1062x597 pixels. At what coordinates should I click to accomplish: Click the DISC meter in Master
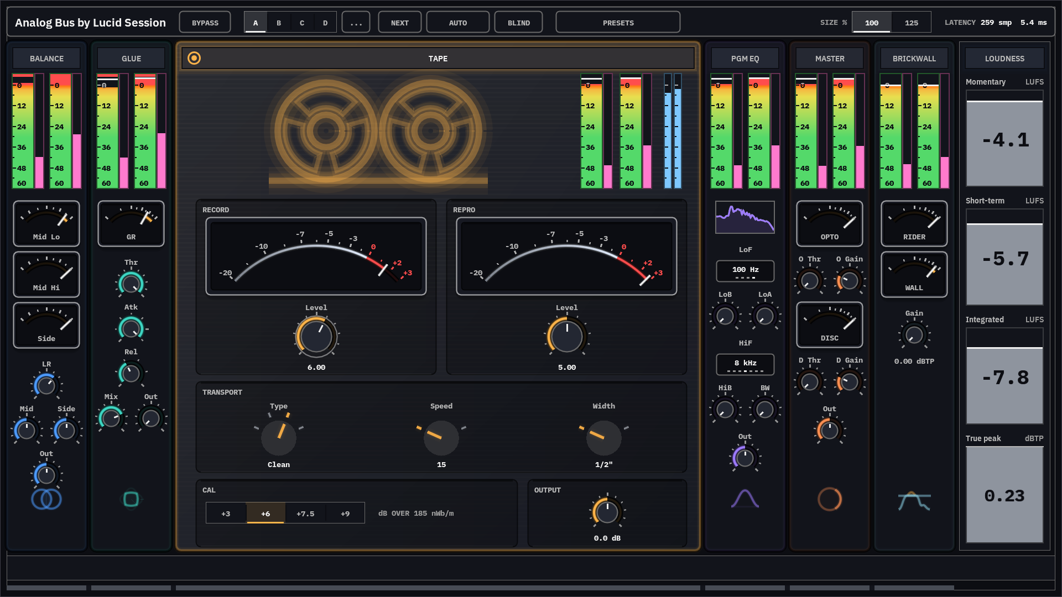(830, 324)
